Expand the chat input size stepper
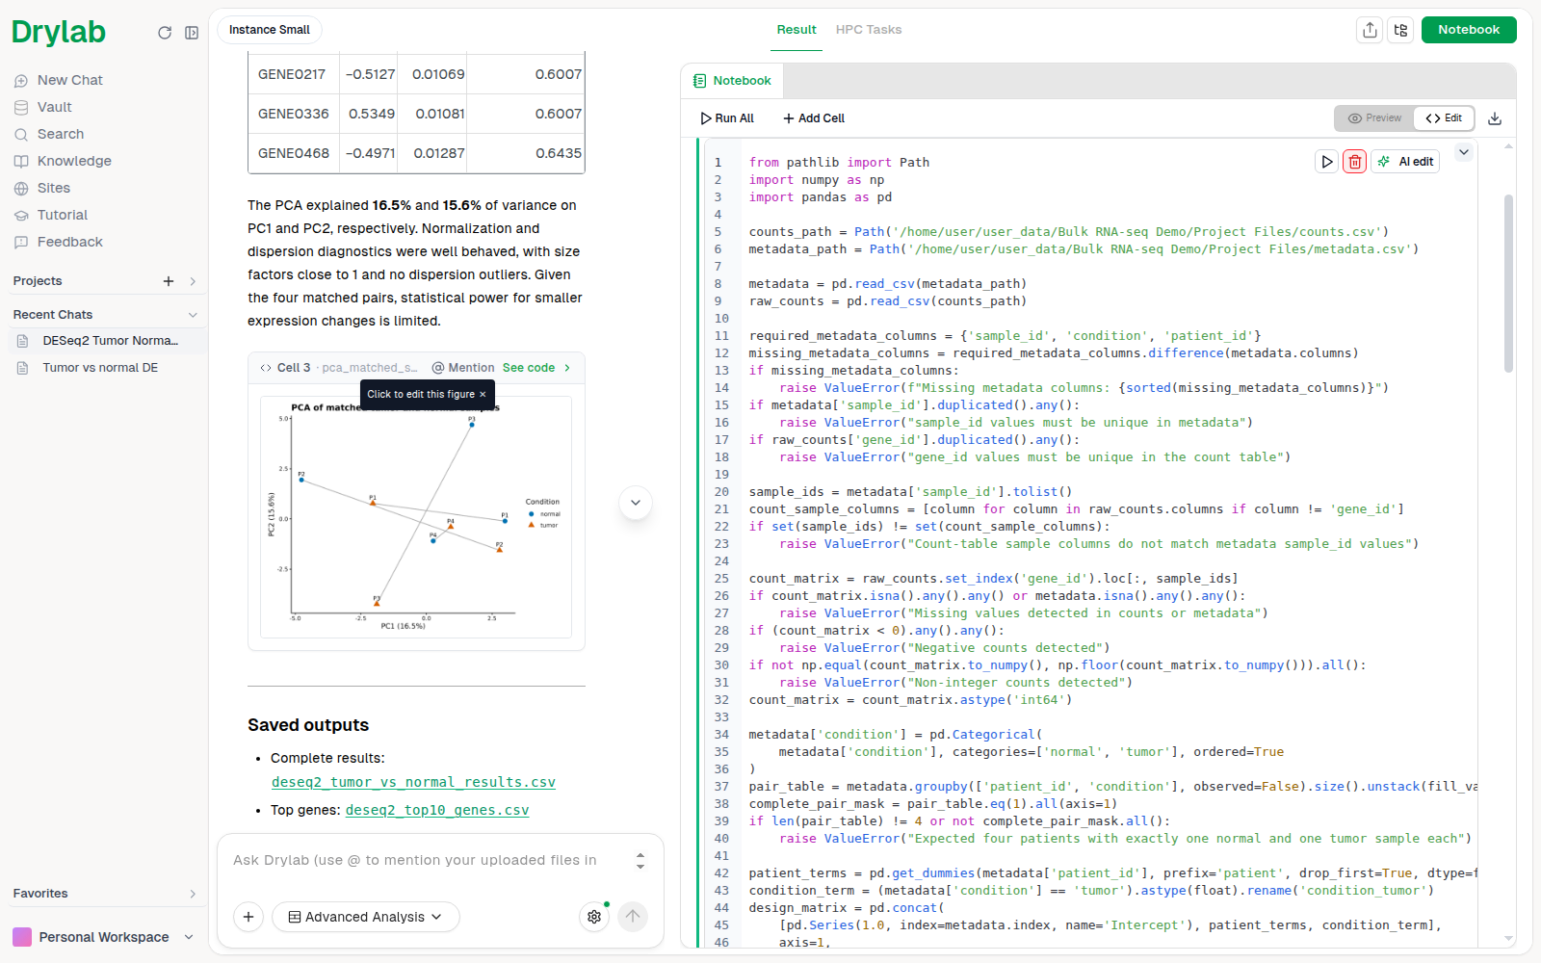This screenshot has height=963, width=1541. pos(640,860)
